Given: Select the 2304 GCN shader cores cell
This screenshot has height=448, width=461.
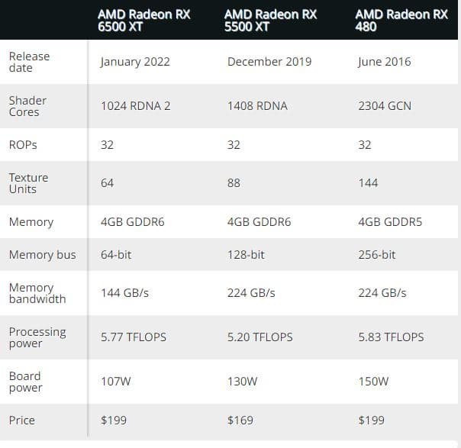Looking at the screenshot, I should [x=385, y=106].
